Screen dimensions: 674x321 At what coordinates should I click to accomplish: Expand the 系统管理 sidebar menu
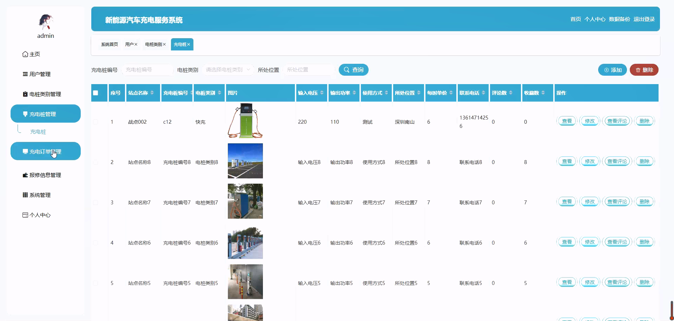46,195
